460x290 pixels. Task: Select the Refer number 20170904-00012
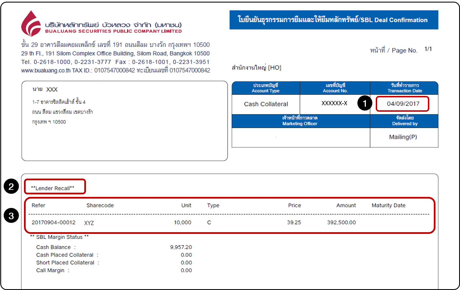[54, 222]
